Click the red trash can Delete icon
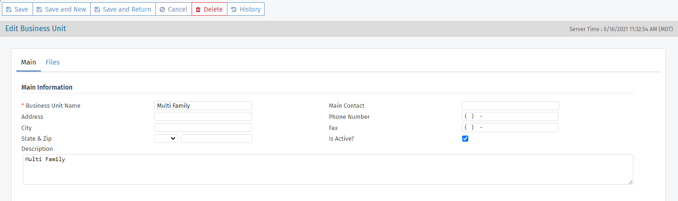The image size is (678, 201). [198, 10]
